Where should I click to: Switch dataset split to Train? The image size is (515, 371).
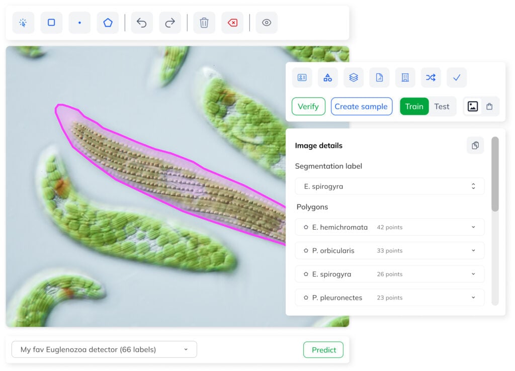414,107
